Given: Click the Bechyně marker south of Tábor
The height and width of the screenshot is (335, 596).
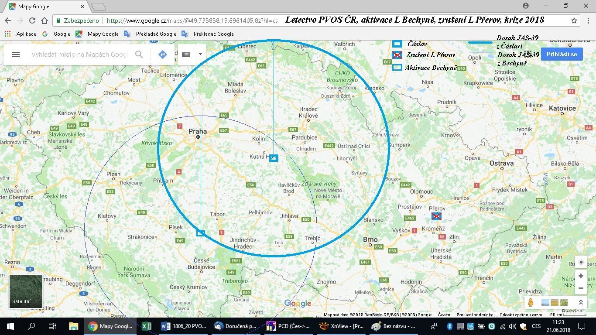Looking at the screenshot, I should 201,233.
